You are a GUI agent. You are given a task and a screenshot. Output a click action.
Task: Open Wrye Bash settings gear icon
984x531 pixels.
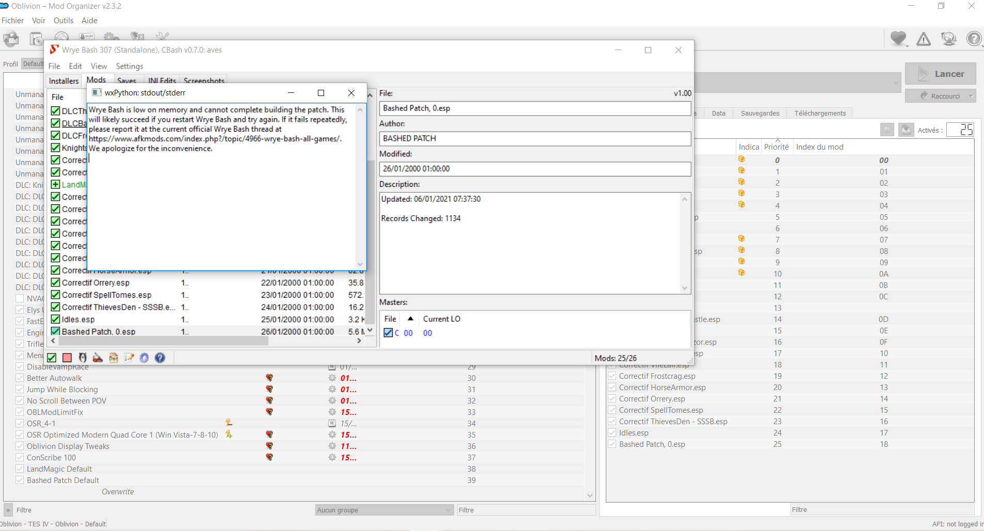(144, 358)
